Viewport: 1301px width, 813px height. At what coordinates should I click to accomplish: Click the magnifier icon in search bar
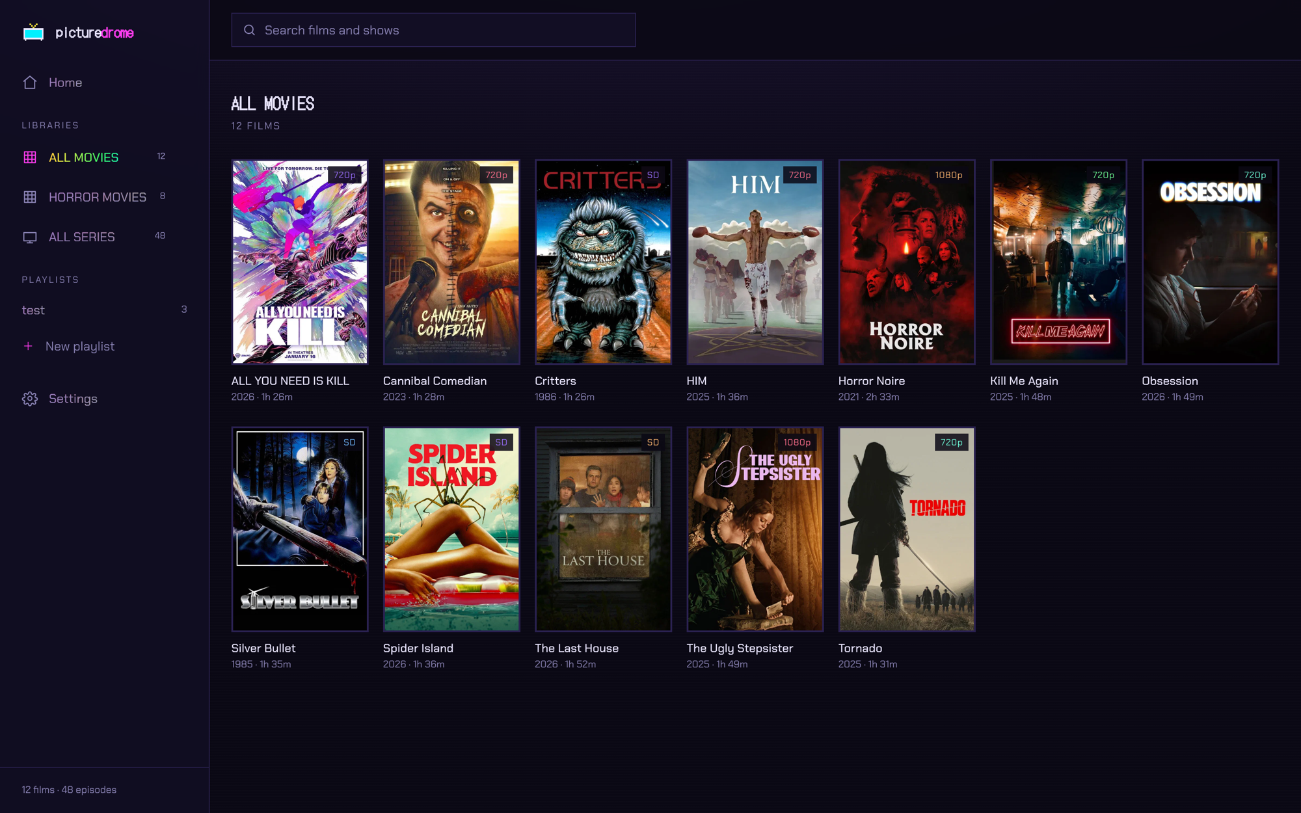click(249, 30)
